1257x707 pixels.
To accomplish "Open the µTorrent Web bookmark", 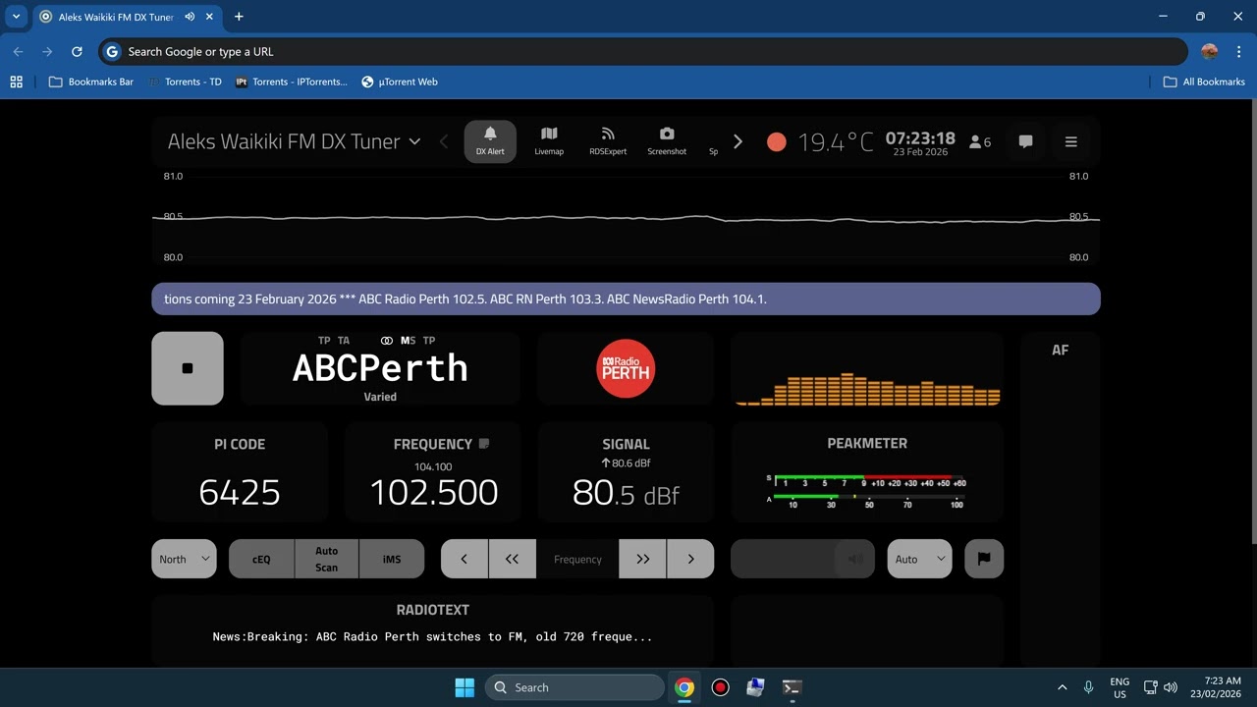I will click(x=400, y=82).
